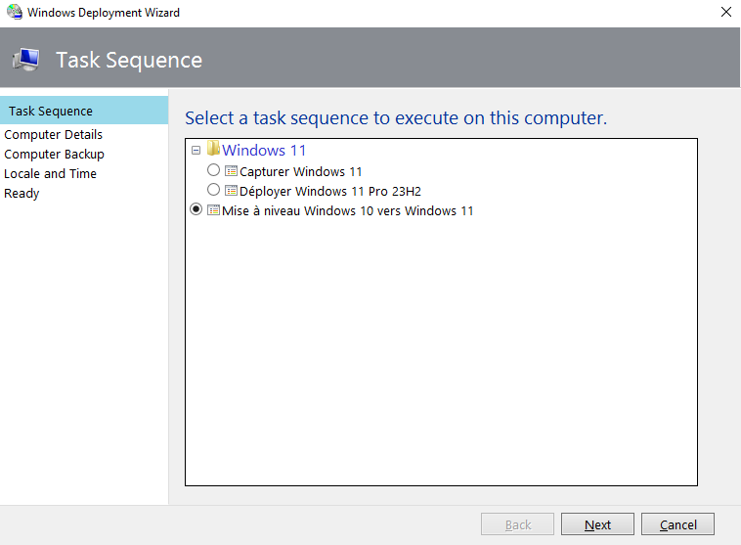
Task: Click the Windows Deployment Wizard title bar icon
Action: (15, 13)
